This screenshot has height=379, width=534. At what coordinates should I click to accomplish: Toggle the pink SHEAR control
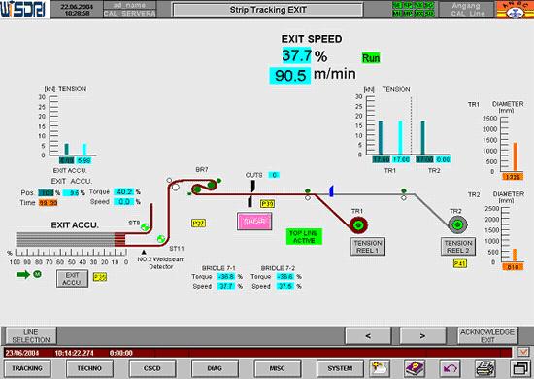pos(254,222)
